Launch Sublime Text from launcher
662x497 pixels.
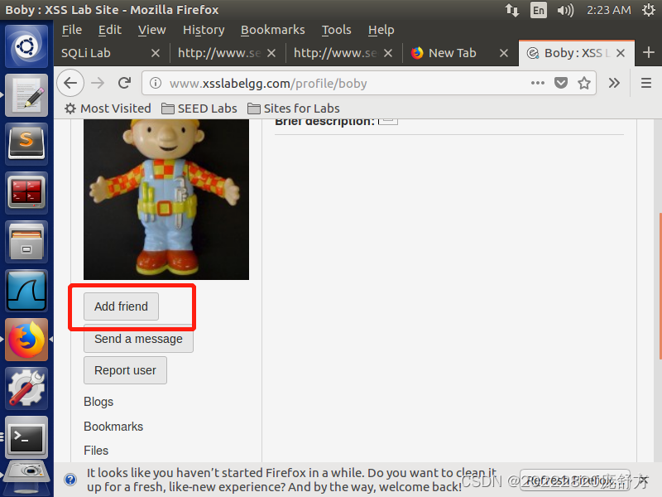pyautogui.click(x=26, y=144)
